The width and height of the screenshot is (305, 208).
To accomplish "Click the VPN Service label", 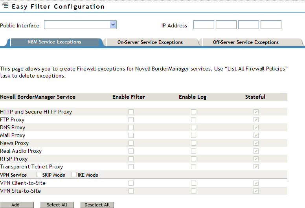I will [x=13, y=175].
